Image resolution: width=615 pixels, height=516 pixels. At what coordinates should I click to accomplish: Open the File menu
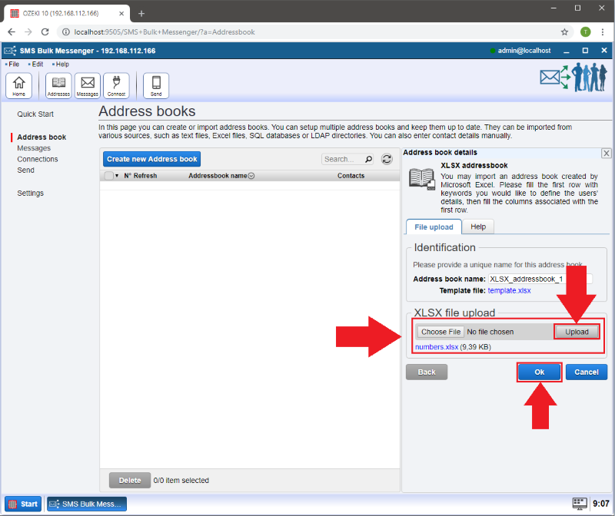click(13, 64)
